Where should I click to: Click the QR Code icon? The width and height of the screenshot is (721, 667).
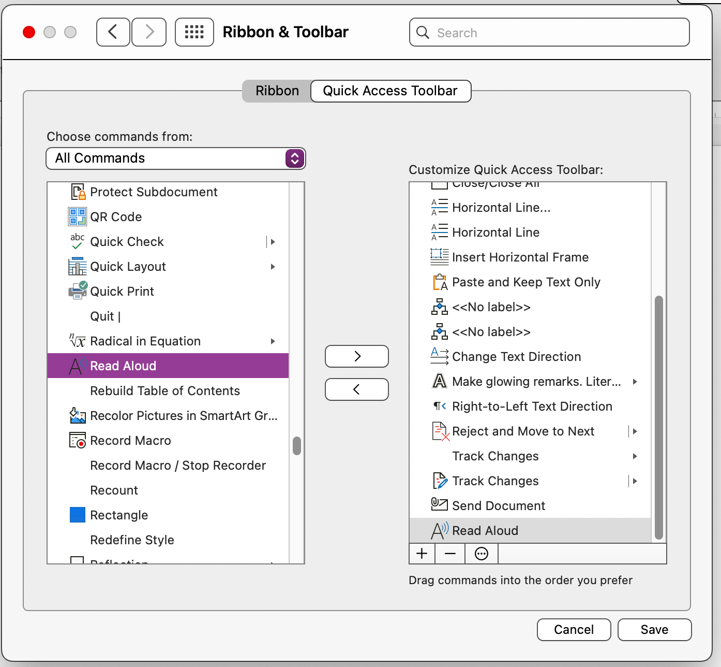pos(78,216)
